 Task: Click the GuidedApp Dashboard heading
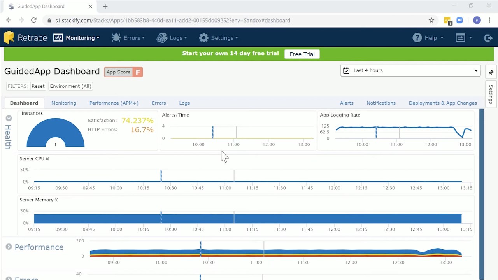pos(52,72)
